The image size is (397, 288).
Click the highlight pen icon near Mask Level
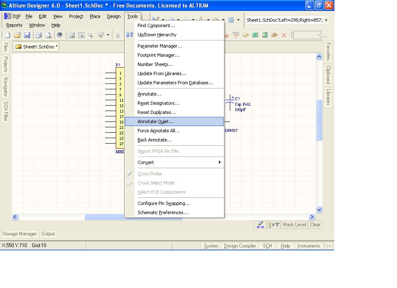[260, 225]
